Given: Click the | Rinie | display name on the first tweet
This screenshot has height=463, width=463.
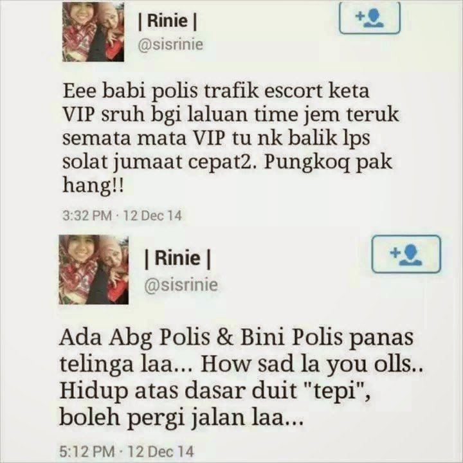Looking at the screenshot, I should click(167, 21).
